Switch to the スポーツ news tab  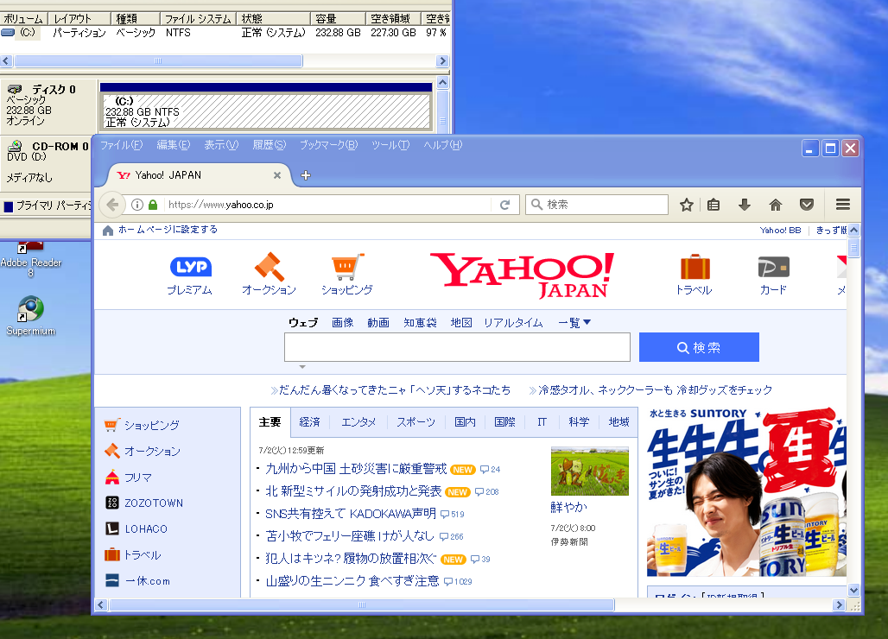click(415, 421)
